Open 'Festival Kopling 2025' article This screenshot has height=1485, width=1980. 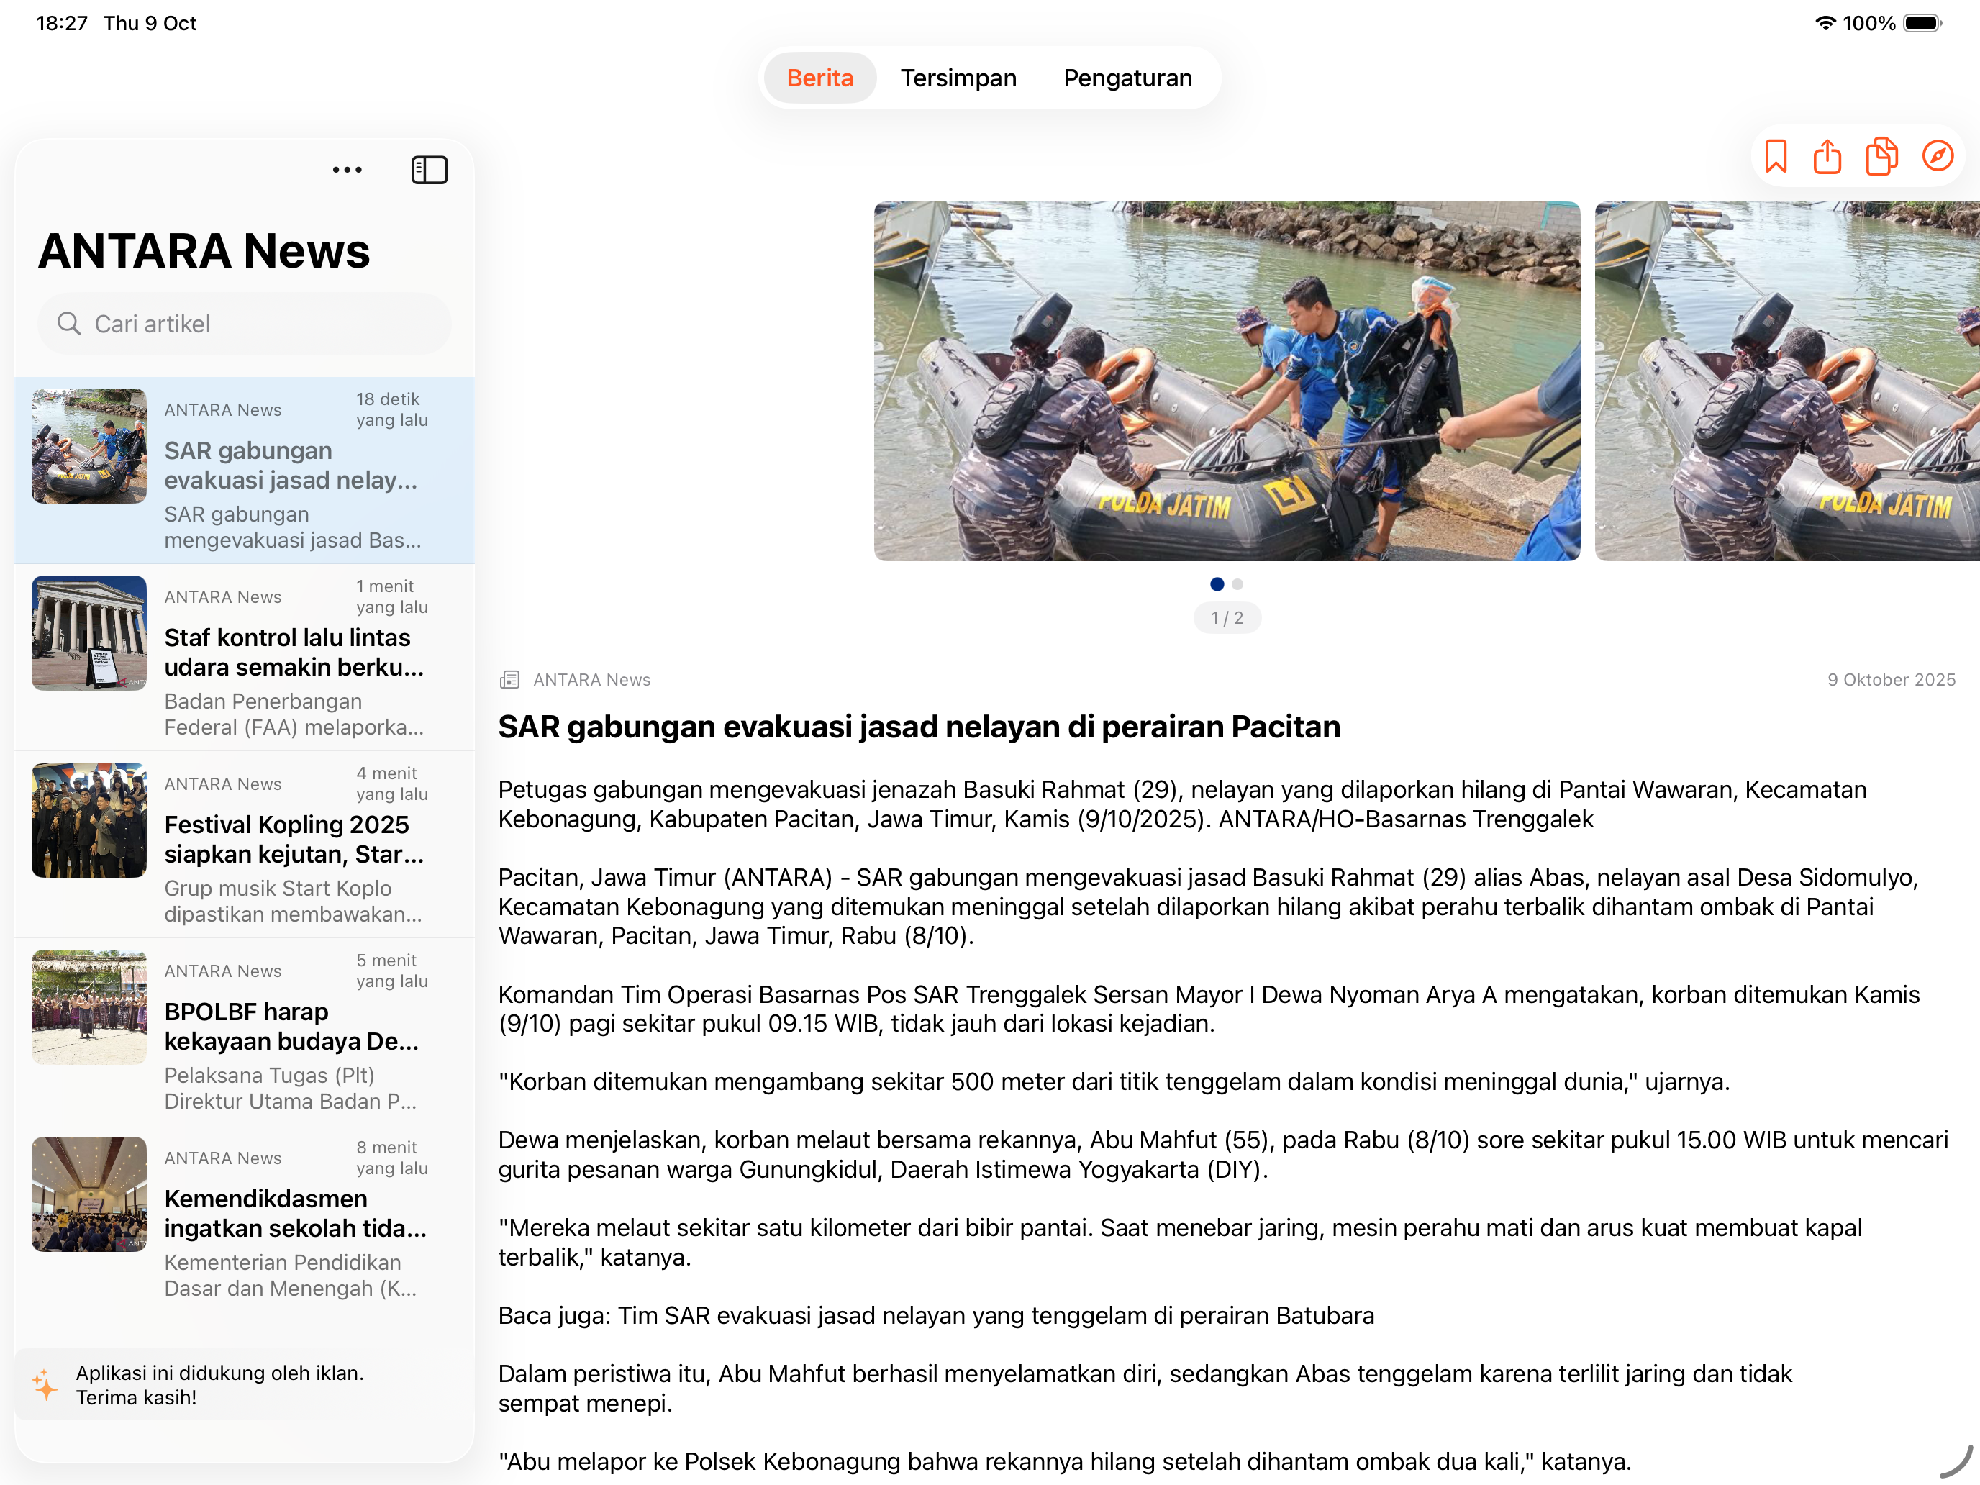point(245,844)
